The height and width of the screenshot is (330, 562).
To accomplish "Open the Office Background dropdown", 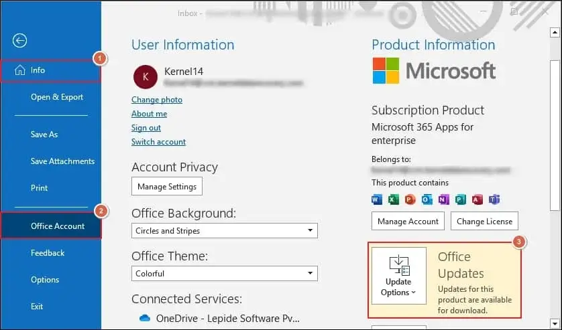I will 225,230.
